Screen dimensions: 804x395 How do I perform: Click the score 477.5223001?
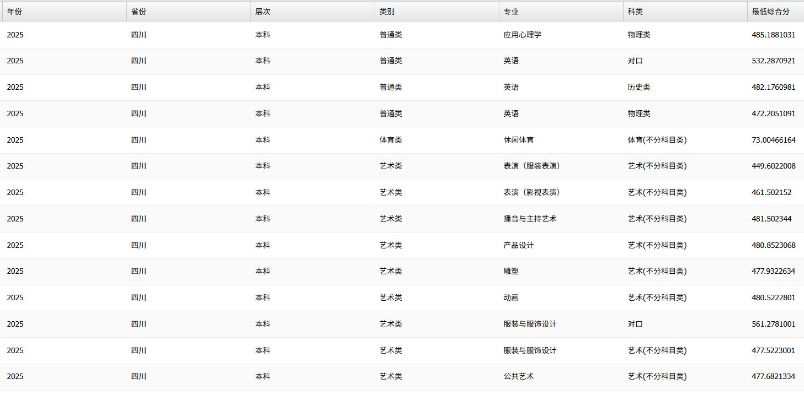click(x=774, y=350)
